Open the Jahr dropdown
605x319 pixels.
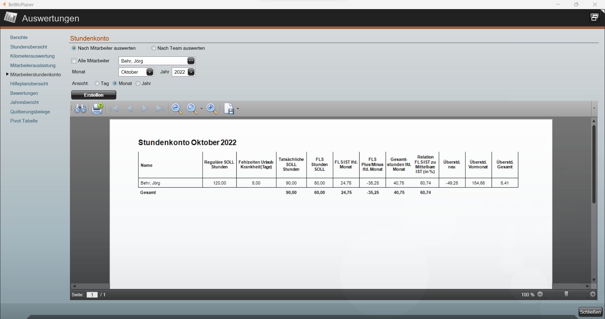191,72
